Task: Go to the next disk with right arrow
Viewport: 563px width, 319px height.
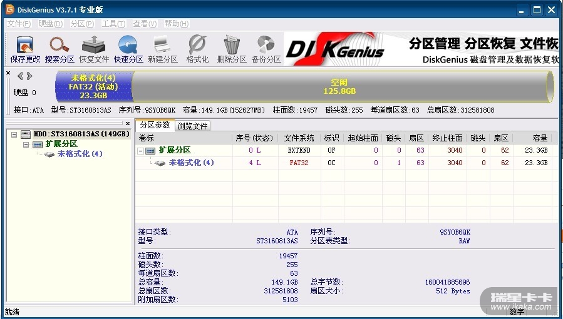Action: click(29, 76)
